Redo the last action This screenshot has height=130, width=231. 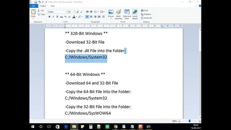point(43,2)
